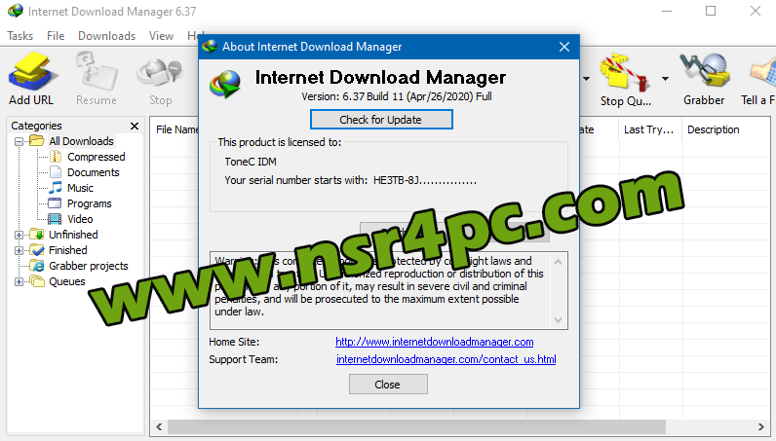The width and height of the screenshot is (776, 441).
Task: Click the Stop Queue toolbar icon
Action: pyautogui.click(x=625, y=73)
